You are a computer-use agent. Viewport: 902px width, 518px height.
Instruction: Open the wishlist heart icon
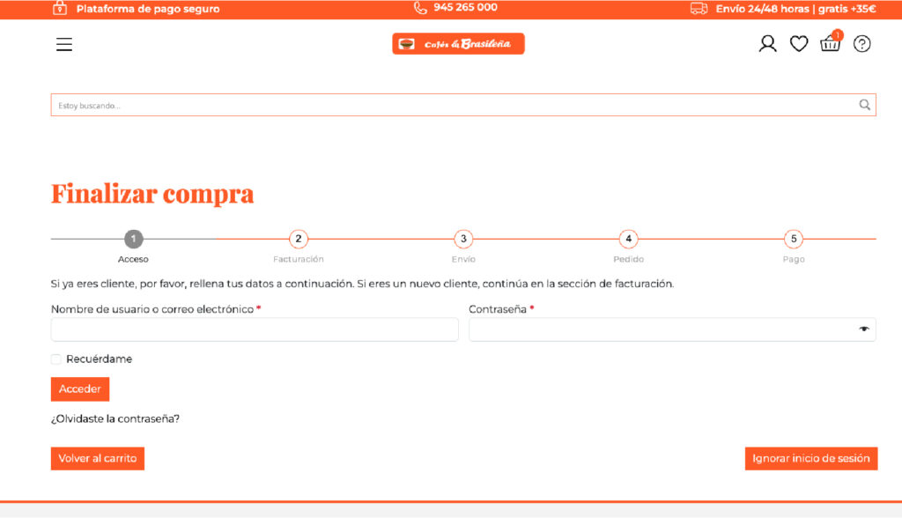(x=798, y=44)
